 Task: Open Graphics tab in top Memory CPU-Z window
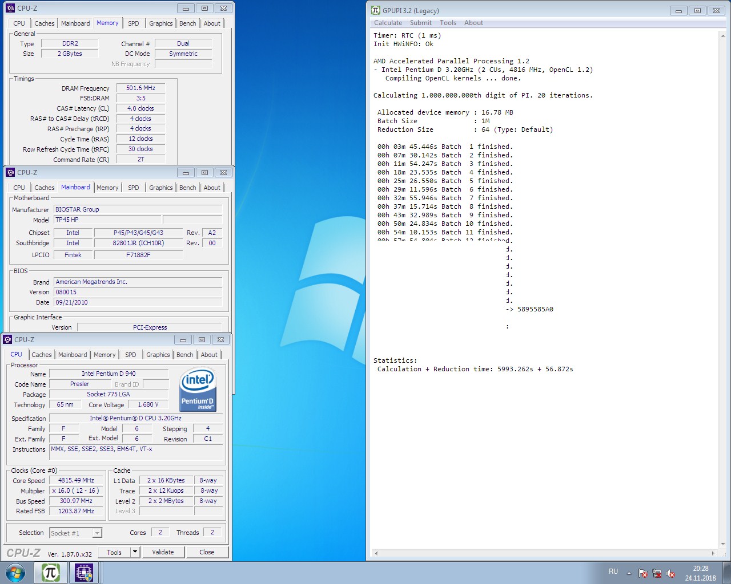(x=161, y=23)
